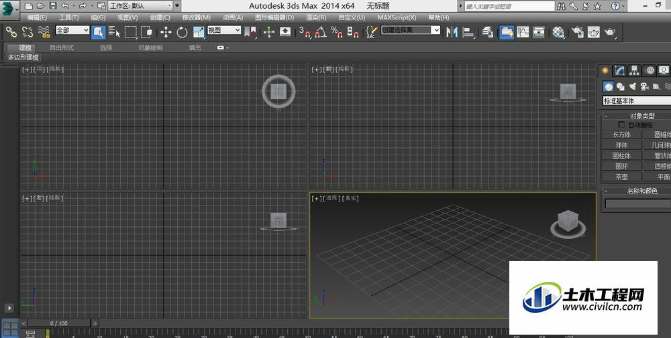Image resolution: width=671 pixels, height=338 pixels.
Task: Open the Curve Editor
Action: (x=523, y=32)
